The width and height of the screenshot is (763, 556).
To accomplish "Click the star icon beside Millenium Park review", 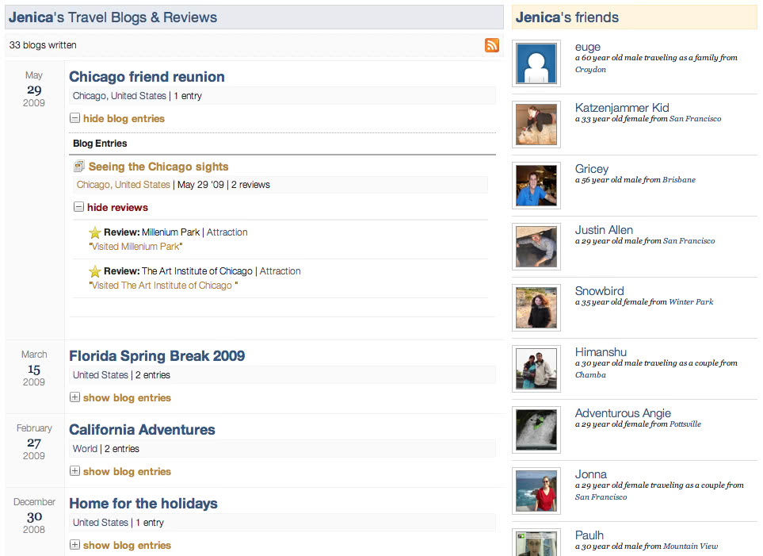I will click(x=95, y=232).
